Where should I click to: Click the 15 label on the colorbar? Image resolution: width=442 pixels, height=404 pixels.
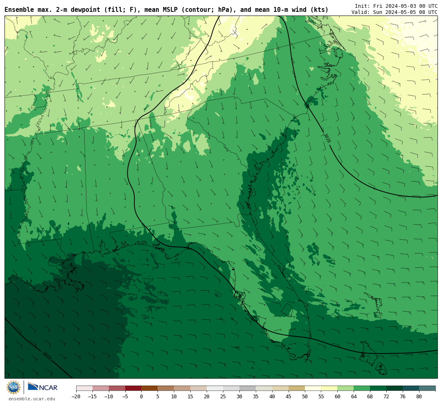click(191, 396)
